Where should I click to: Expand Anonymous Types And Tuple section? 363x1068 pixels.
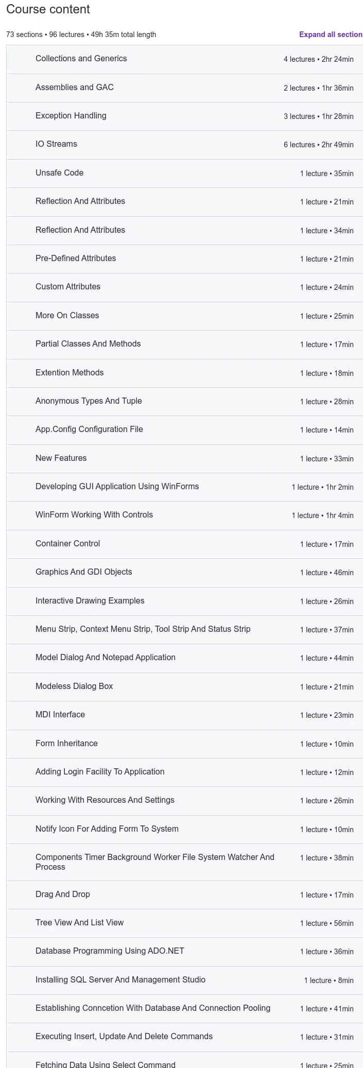click(184, 402)
